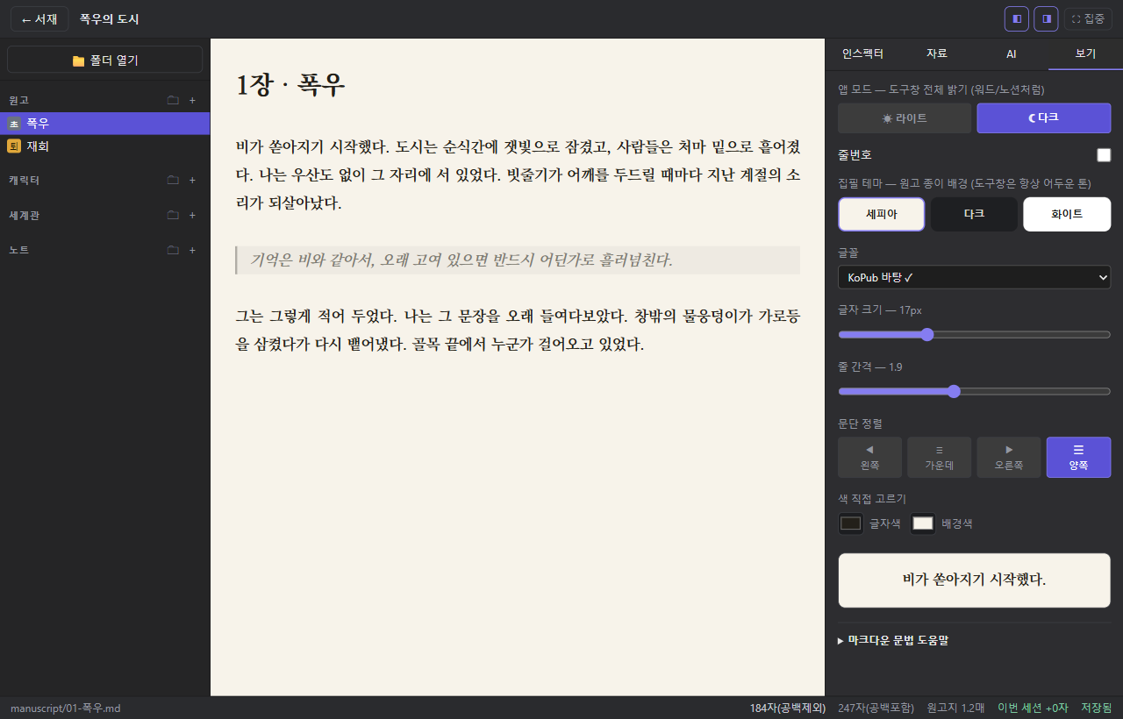This screenshot has height=719, width=1123.
Task: Toggle the right sidebar panel icon
Action: pos(1046,18)
